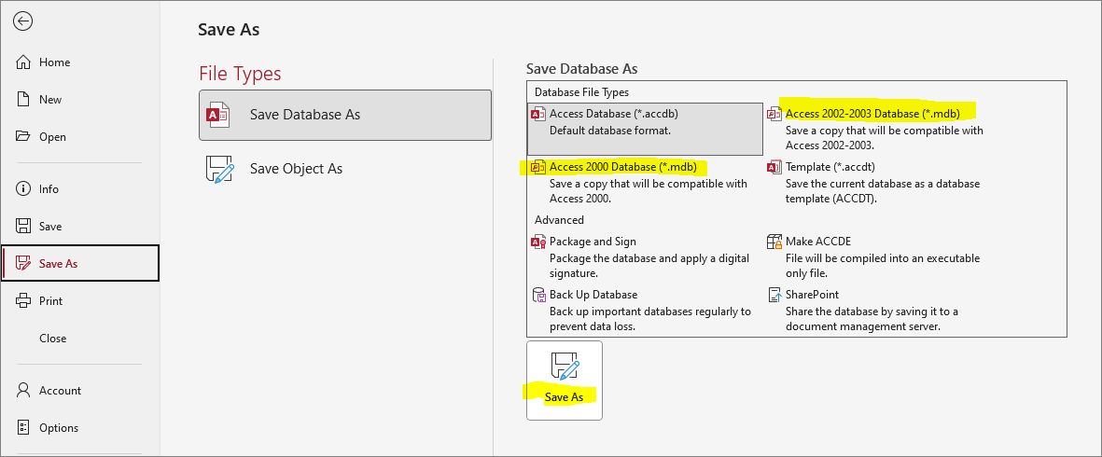Viewport: 1102px width, 457px height.
Task: Click the 'Database File Types' heading
Action: tap(582, 92)
